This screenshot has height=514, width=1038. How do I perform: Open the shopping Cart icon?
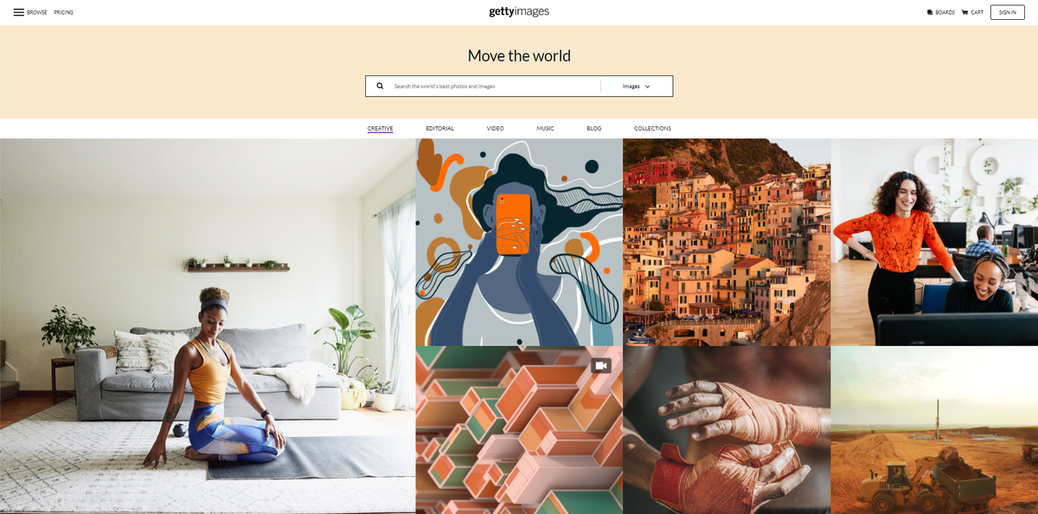964,13
